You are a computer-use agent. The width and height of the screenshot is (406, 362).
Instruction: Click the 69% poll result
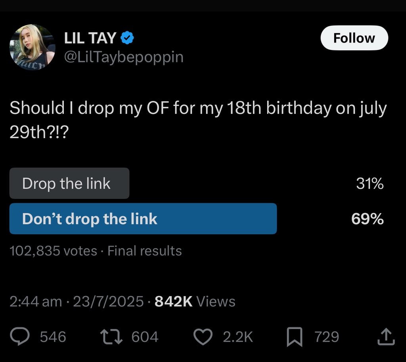click(x=368, y=219)
